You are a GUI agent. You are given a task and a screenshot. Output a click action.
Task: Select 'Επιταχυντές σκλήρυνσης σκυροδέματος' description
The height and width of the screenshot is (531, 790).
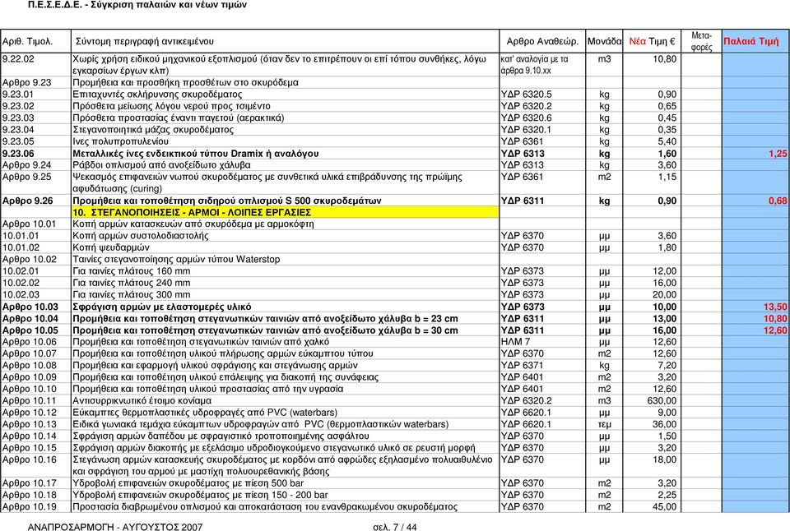pyautogui.click(x=157, y=95)
